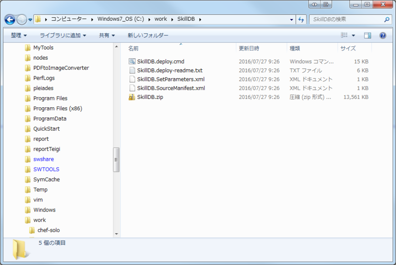Open address bar history dropdown
Viewport: 396px width, 265px height.
[x=292, y=19]
